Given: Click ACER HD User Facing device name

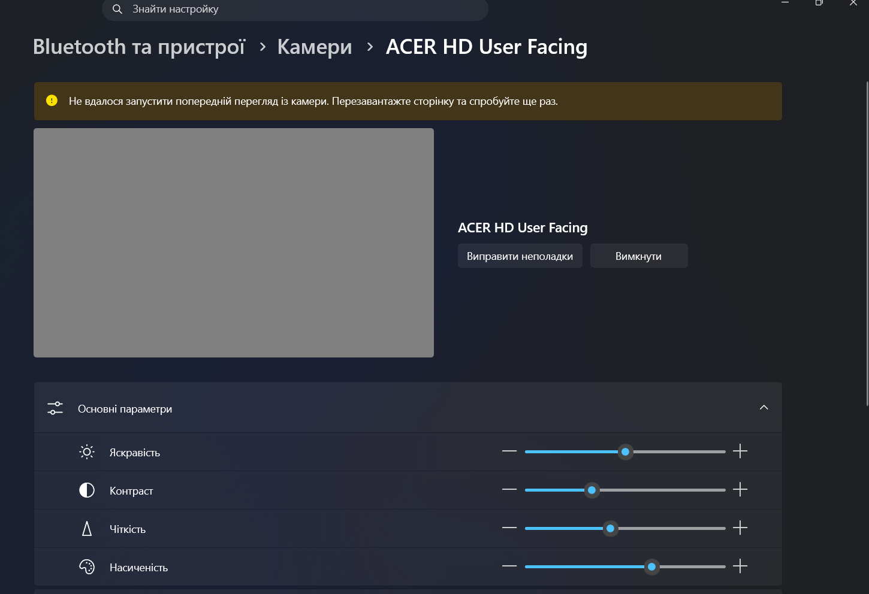Looking at the screenshot, I should (523, 228).
